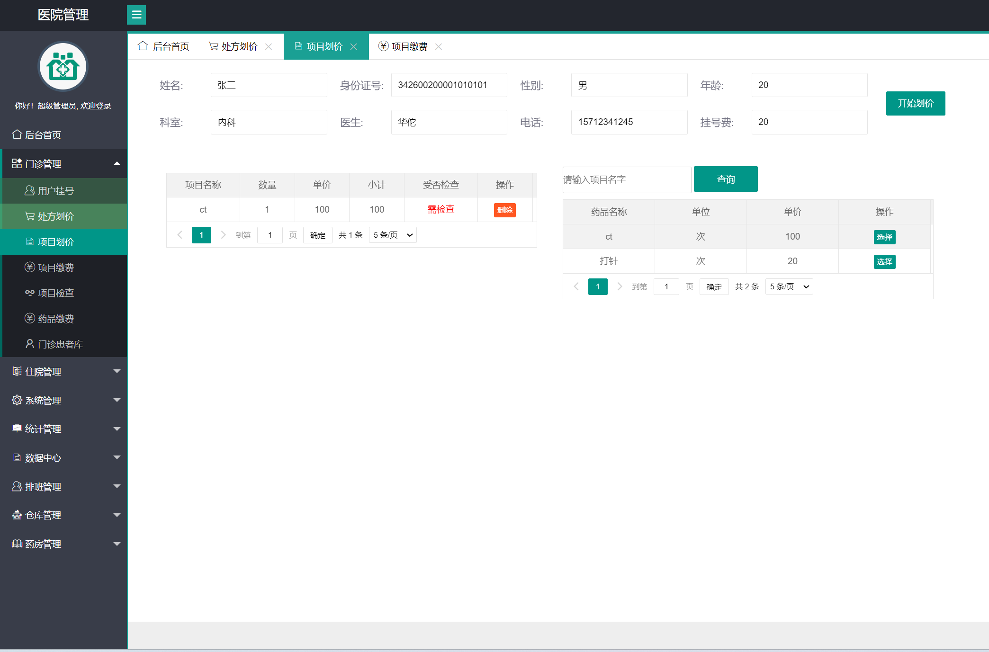
Task: Switch to the 后台首页 tab
Action: pos(163,46)
